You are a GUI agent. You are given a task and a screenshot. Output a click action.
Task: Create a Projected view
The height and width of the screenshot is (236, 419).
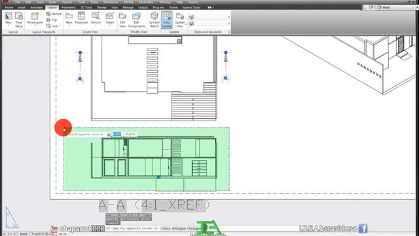tap(81, 18)
